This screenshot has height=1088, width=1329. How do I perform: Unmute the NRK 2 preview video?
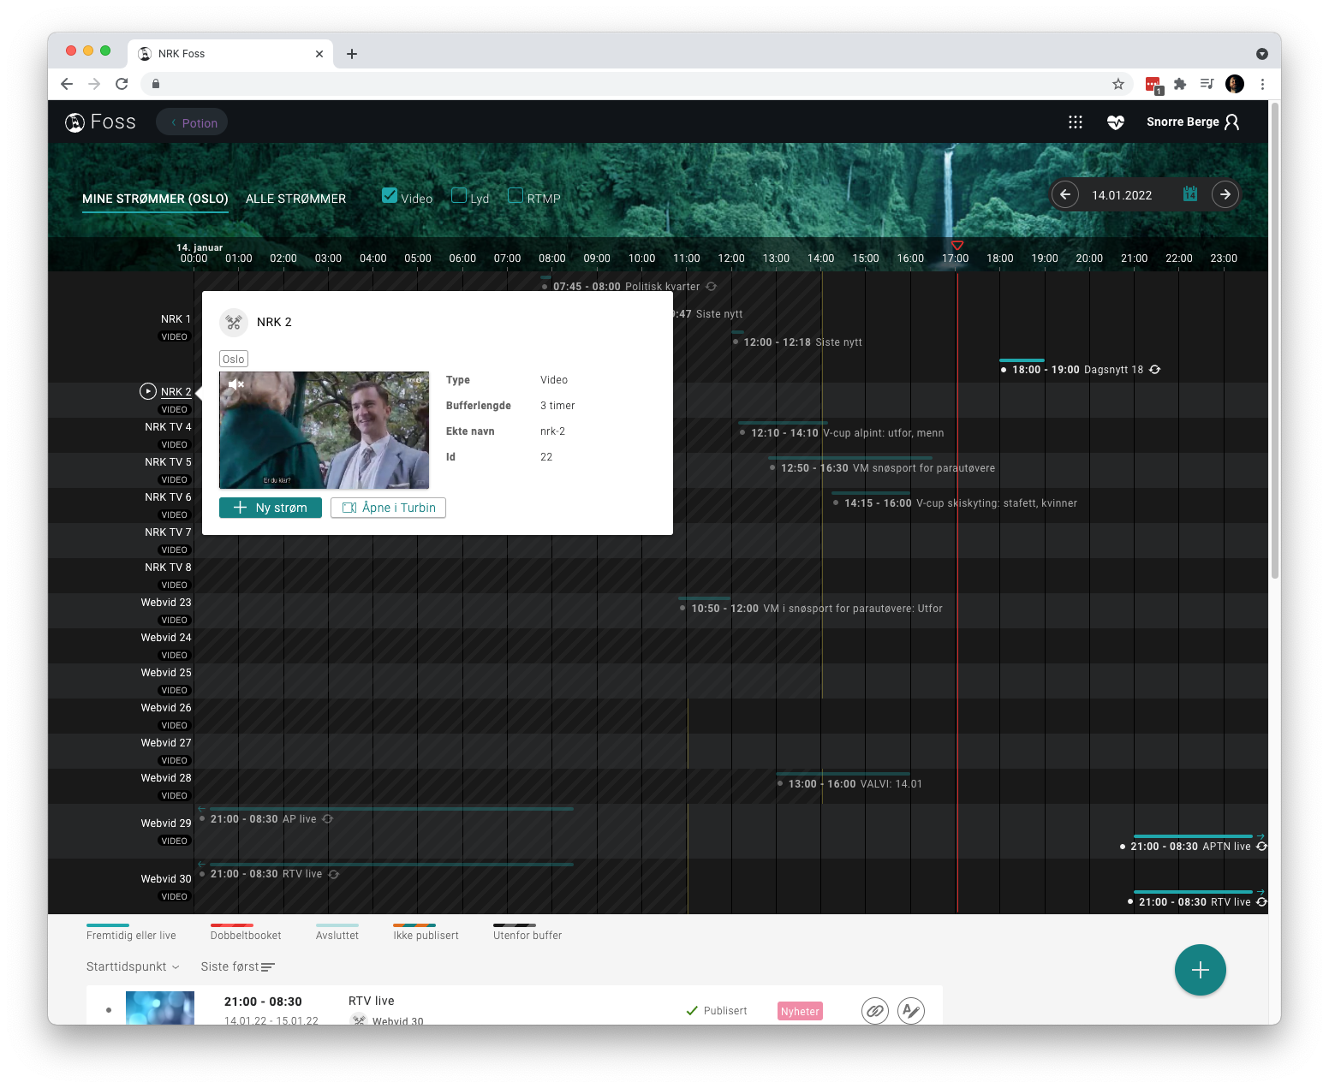[x=236, y=384]
